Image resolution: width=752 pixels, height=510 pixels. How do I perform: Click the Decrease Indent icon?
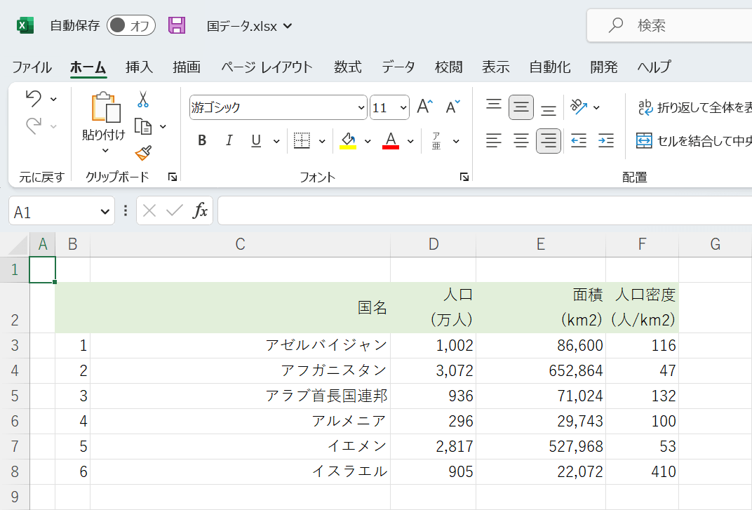(579, 141)
